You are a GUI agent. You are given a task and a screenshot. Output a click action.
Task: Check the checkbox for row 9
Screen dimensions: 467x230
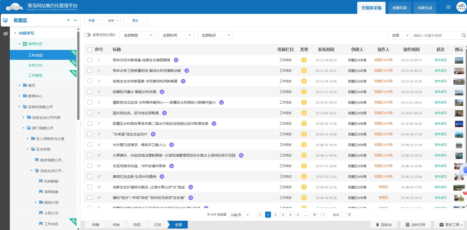tap(90, 145)
